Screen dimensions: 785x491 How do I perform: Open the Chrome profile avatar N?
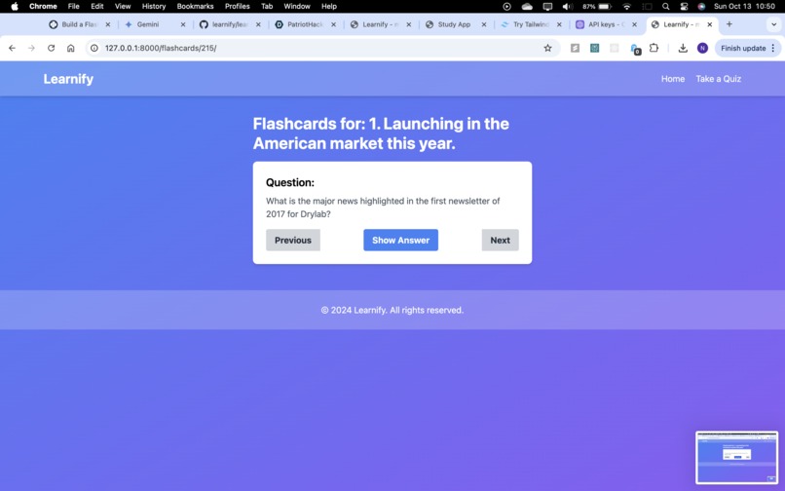[x=702, y=48]
